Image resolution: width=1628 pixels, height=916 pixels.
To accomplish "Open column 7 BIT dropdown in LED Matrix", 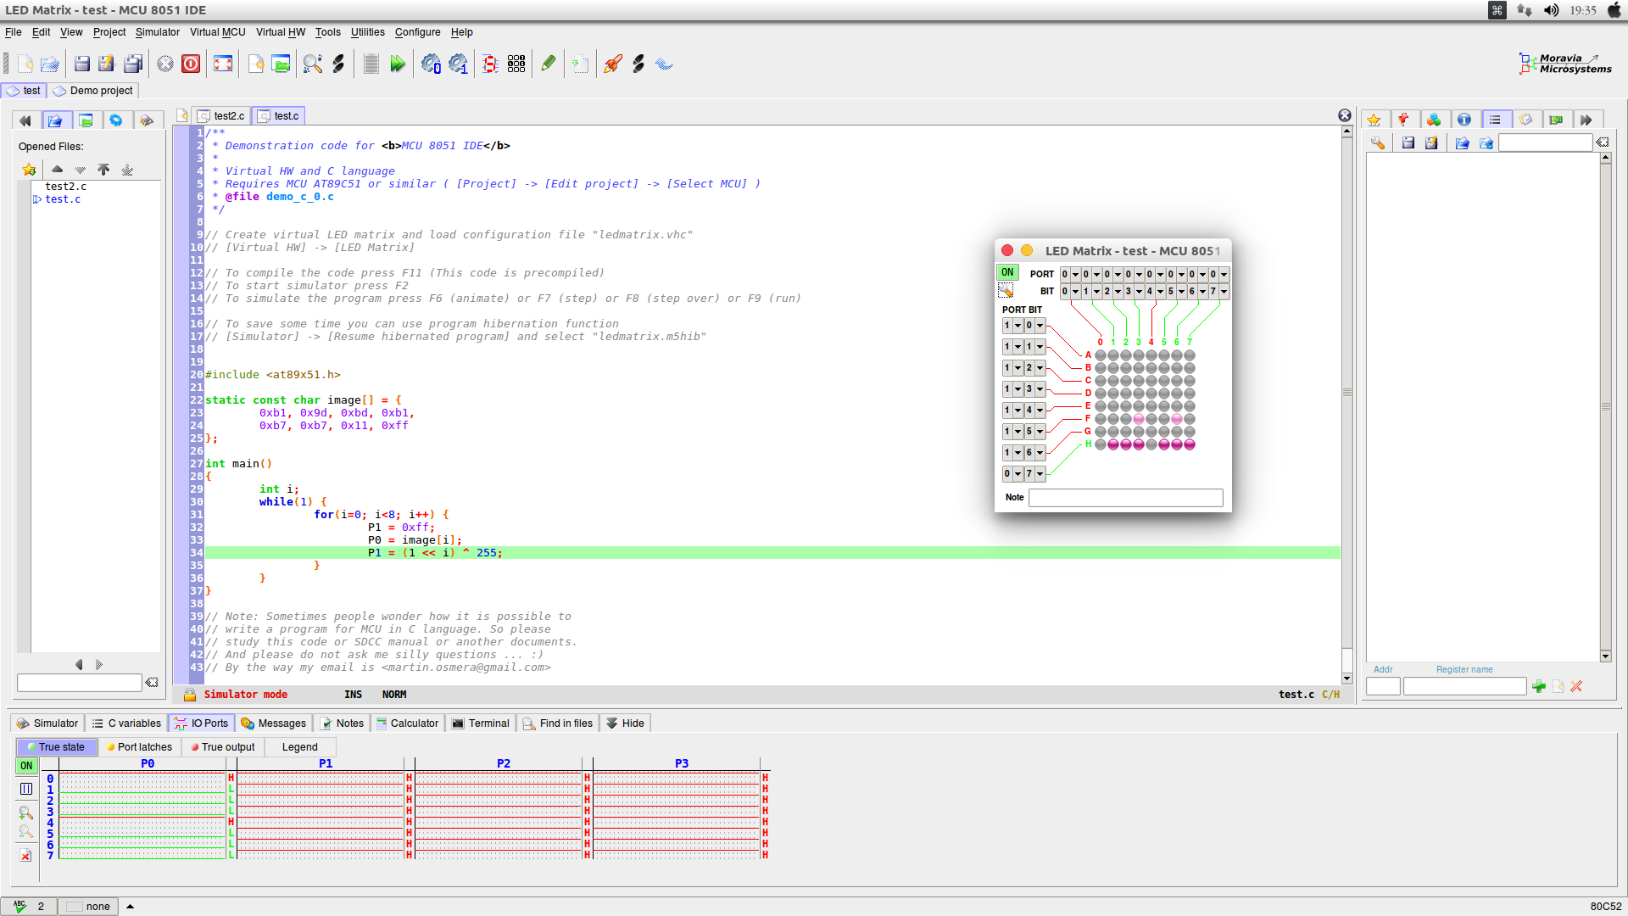I will 1224,291.
